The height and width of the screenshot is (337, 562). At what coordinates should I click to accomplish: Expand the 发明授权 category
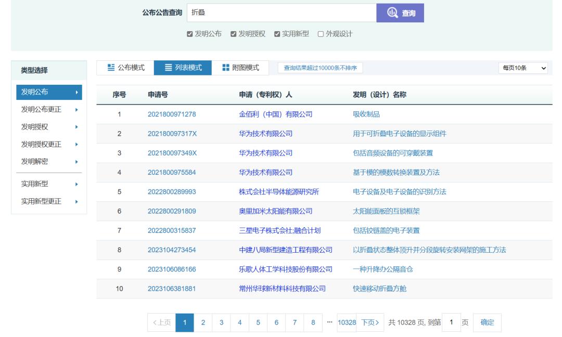click(x=49, y=127)
